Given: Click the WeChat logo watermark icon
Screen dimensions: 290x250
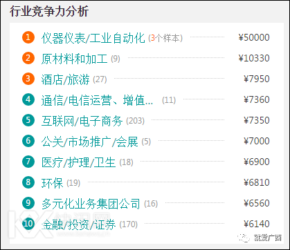Looking at the screenshot, I should coord(244,238).
